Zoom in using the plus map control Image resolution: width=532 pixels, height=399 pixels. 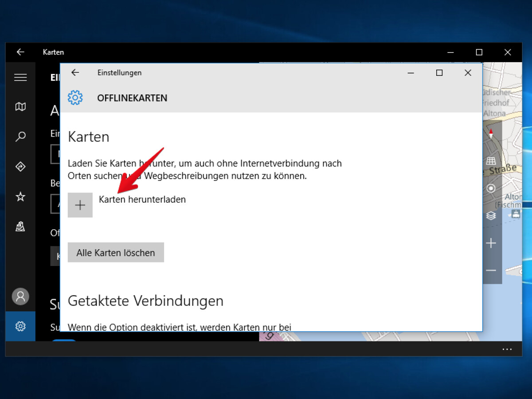click(x=491, y=243)
